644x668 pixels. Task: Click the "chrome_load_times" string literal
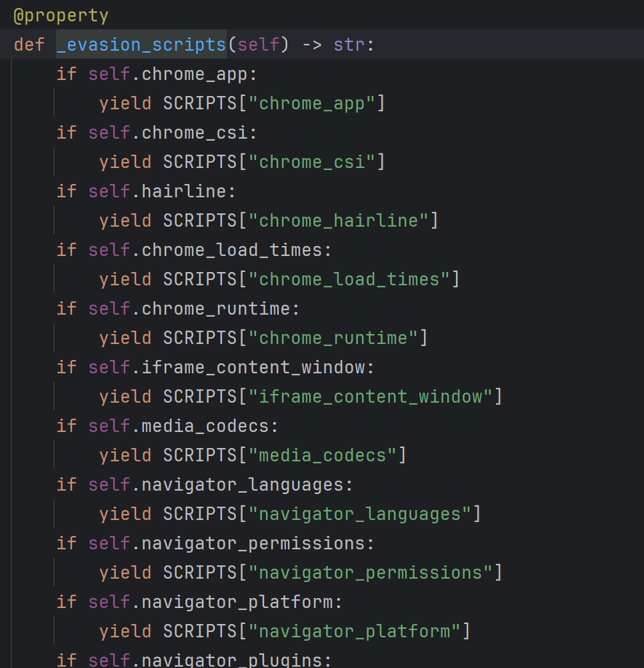(349, 279)
